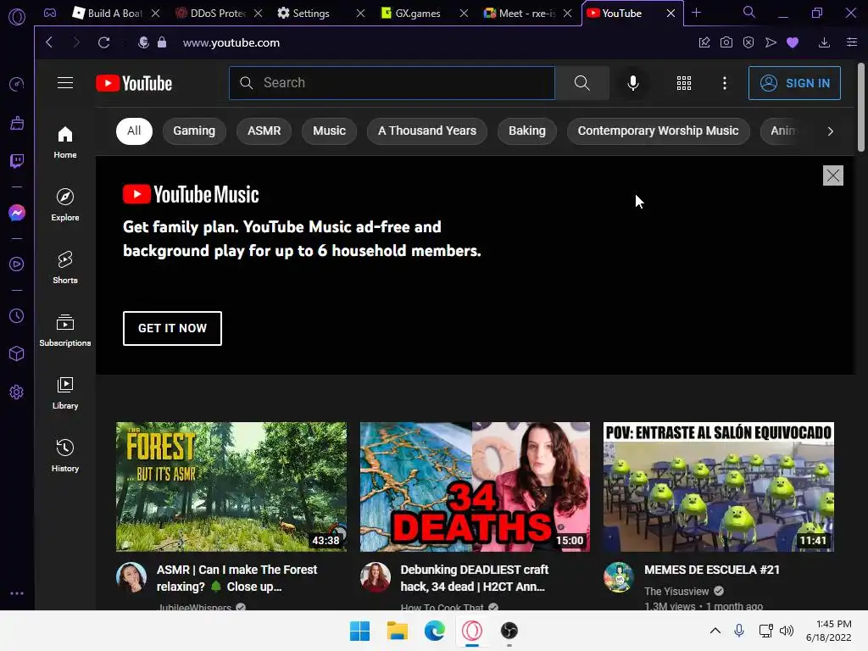
Task: Click the YouTube logo
Action: point(134,83)
